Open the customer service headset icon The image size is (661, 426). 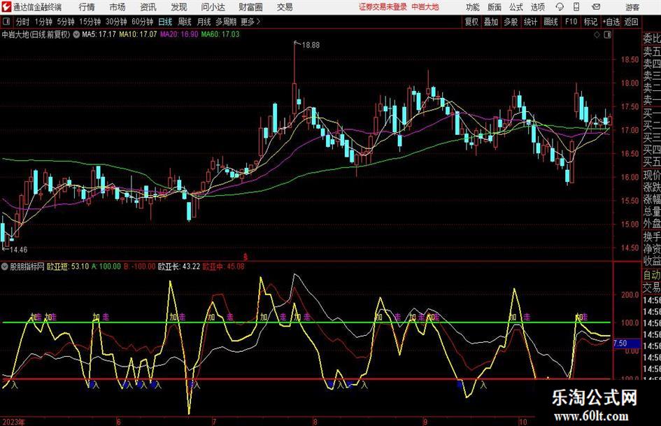[x=560, y=7]
